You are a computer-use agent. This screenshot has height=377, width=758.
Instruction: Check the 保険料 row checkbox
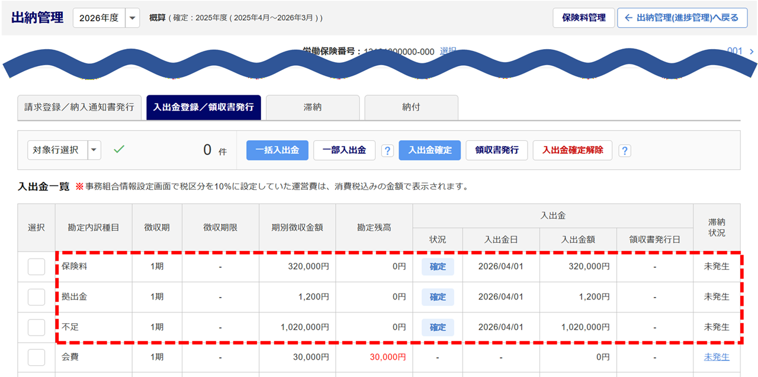click(x=36, y=267)
